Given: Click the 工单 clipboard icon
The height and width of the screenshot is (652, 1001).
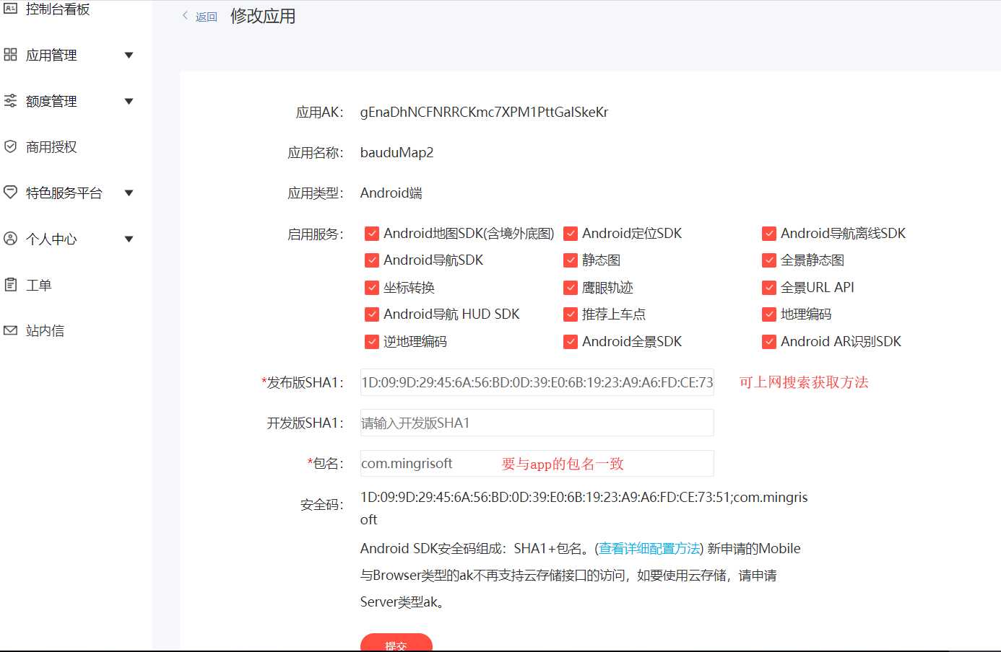Looking at the screenshot, I should [10, 284].
